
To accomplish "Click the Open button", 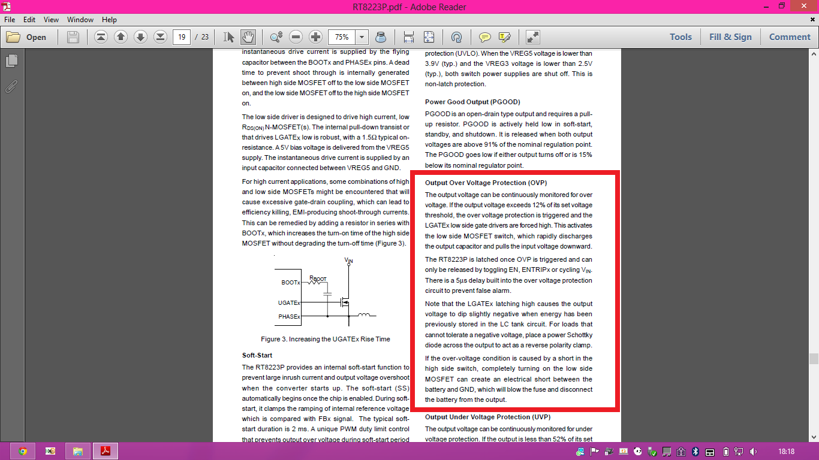I will point(27,37).
